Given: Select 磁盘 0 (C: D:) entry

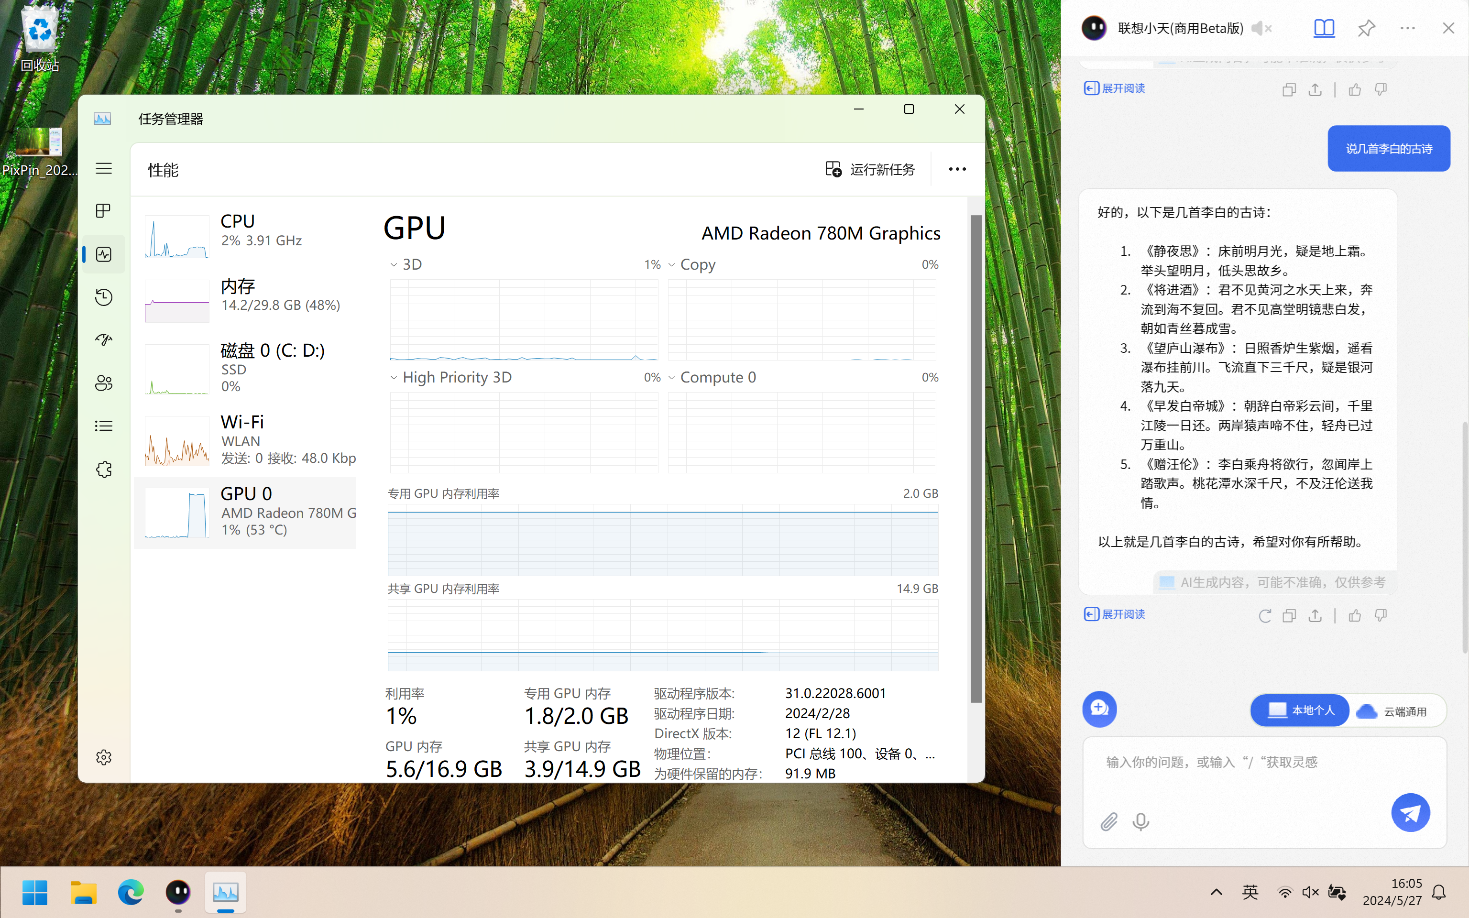Looking at the screenshot, I should (x=245, y=368).
